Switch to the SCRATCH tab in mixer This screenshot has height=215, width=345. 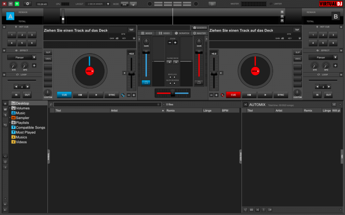[x=182, y=33]
